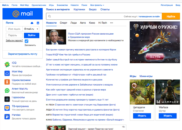The height and width of the screenshot is (130, 182).
Task: Click the orange Найти search button
Action: pyautogui.click(x=171, y=16)
